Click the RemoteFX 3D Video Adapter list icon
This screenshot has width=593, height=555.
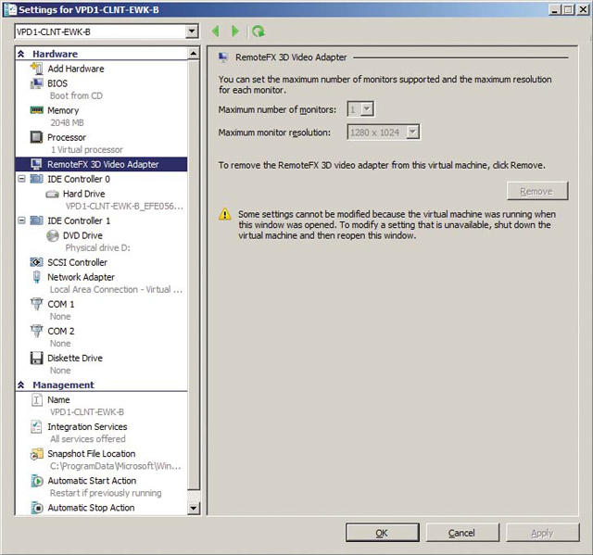click(x=37, y=164)
